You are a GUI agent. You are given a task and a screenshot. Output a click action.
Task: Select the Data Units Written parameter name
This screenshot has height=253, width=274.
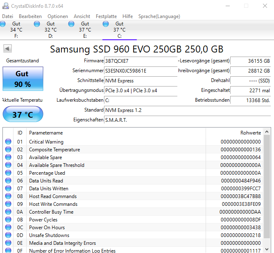pyautogui.click(x=49, y=189)
